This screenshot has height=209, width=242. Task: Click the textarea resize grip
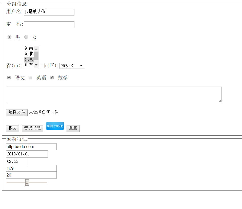(220, 101)
